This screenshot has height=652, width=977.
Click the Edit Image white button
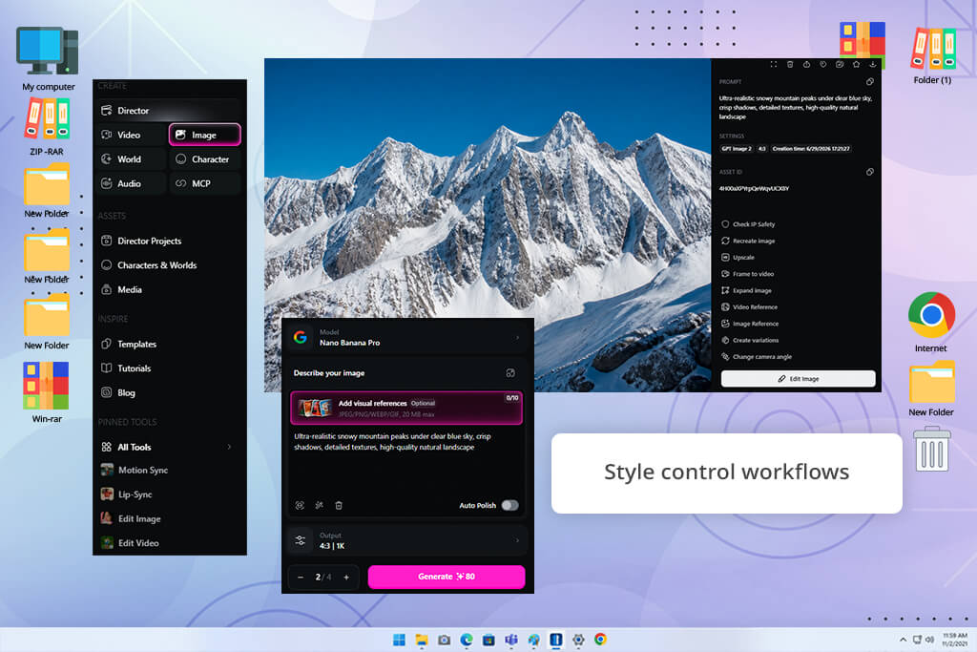click(x=799, y=378)
